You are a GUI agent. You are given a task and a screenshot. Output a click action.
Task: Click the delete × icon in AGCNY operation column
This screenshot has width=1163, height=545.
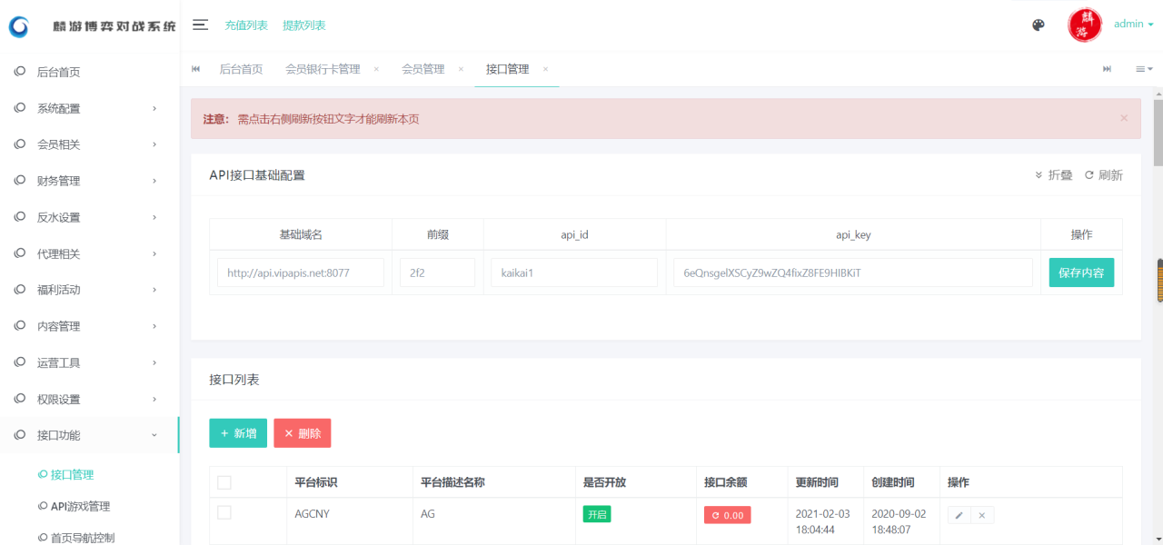coord(982,514)
